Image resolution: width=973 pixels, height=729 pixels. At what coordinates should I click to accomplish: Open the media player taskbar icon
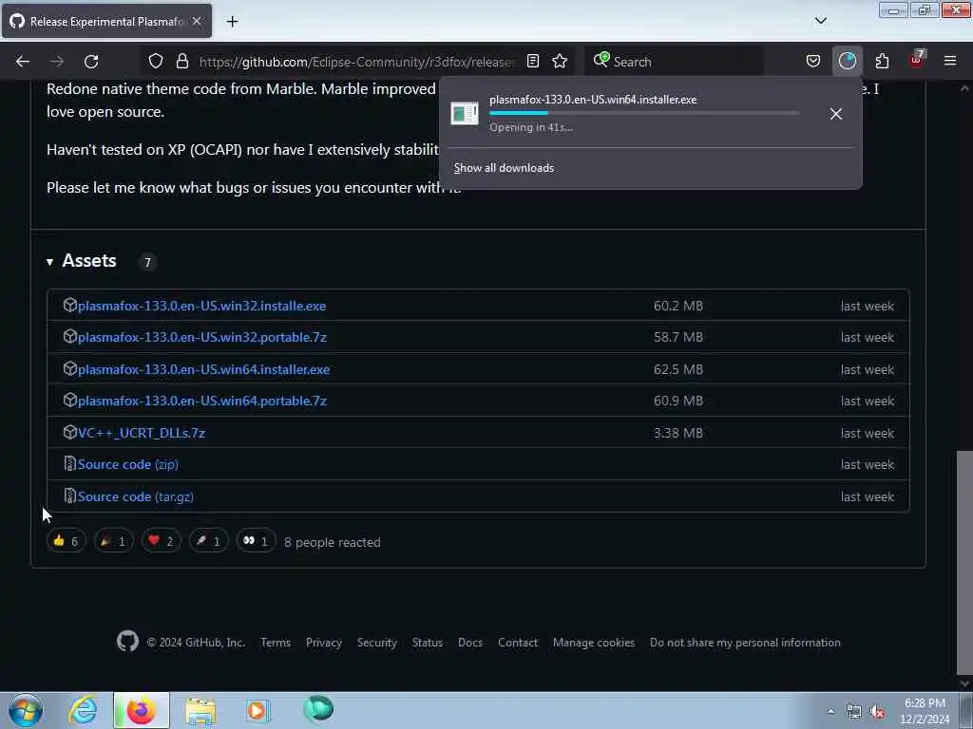[x=258, y=710]
